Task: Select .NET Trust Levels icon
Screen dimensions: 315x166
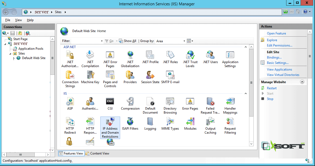Action: (190, 59)
